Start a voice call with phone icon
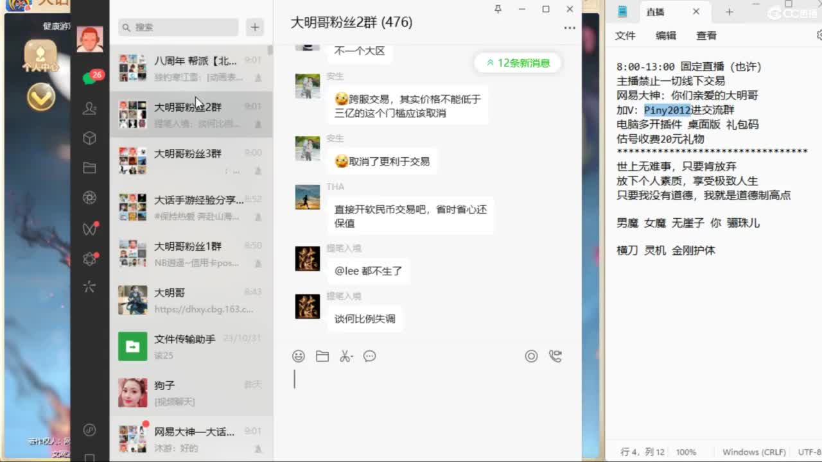The height and width of the screenshot is (462, 822). 555,356
